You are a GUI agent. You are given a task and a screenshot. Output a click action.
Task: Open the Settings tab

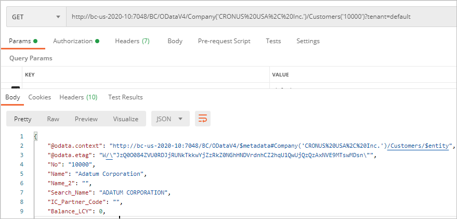click(x=308, y=41)
